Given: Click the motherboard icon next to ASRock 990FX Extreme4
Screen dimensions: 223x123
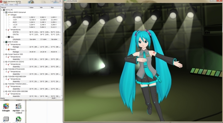Looking at the screenshot, I should [x=6, y=12].
